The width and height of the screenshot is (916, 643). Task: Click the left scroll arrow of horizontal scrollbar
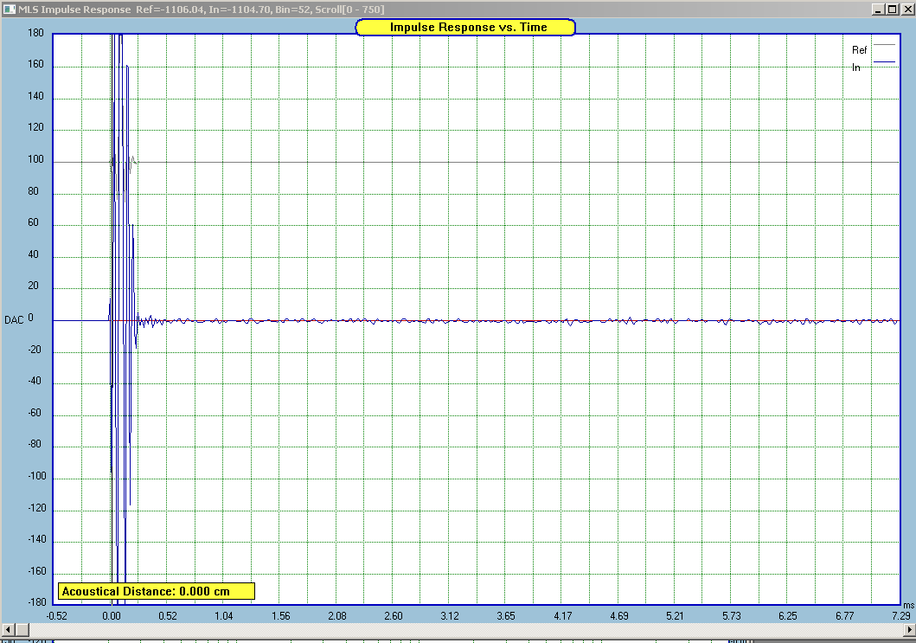click(8, 629)
